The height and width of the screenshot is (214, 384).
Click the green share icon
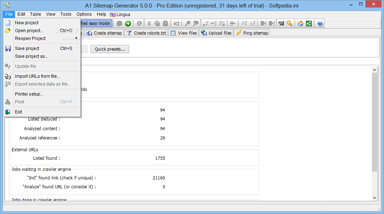tap(309, 24)
